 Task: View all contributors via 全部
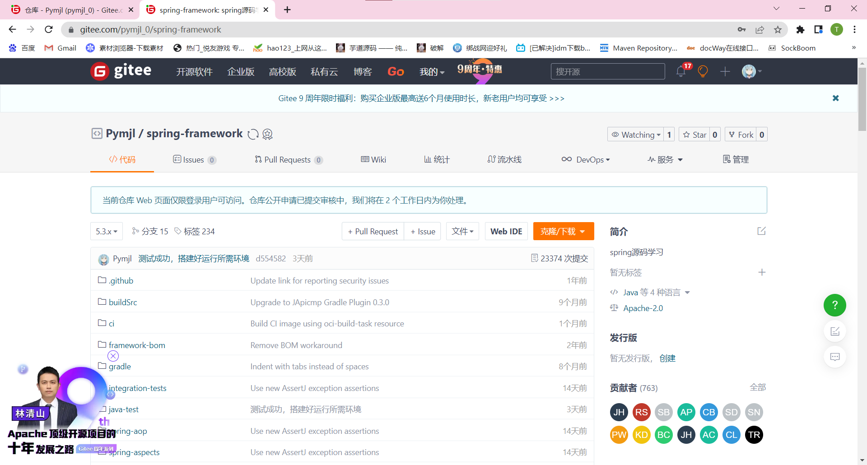coord(758,387)
